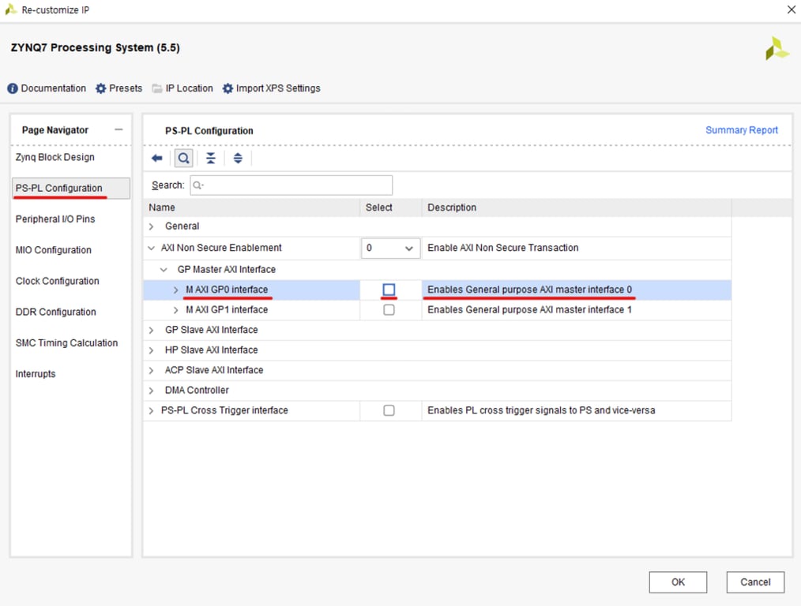Click the Presets gear icon
This screenshot has height=606, width=801.
[100, 88]
